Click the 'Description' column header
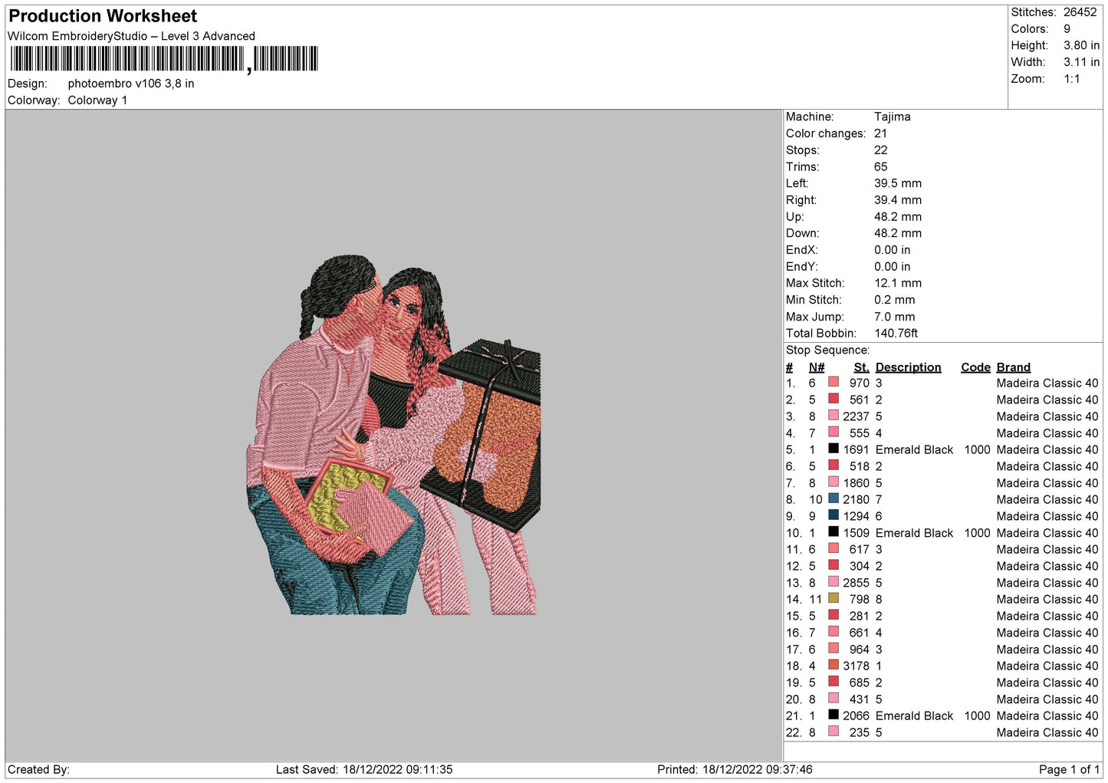The image size is (1108, 783). (909, 367)
